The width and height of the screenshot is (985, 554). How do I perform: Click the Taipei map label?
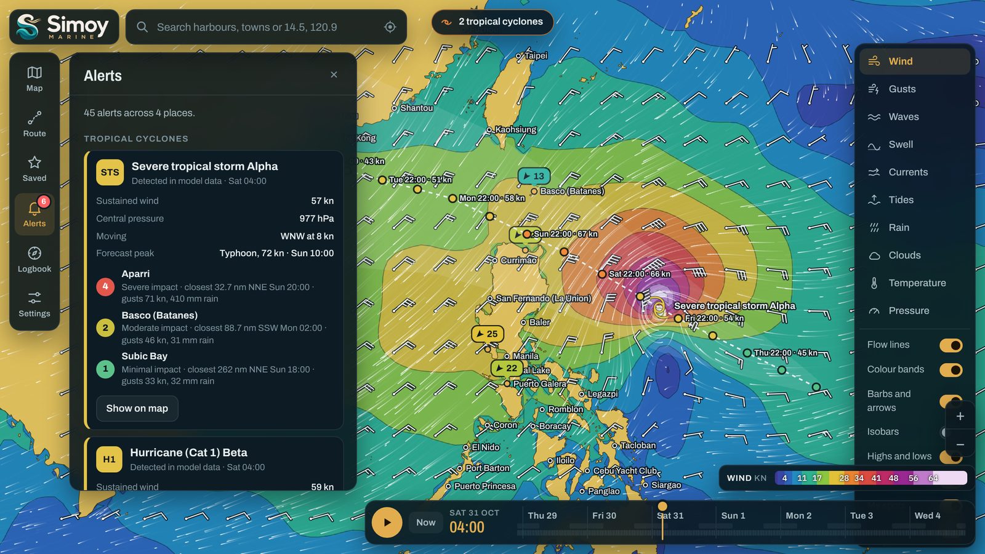point(536,55)
